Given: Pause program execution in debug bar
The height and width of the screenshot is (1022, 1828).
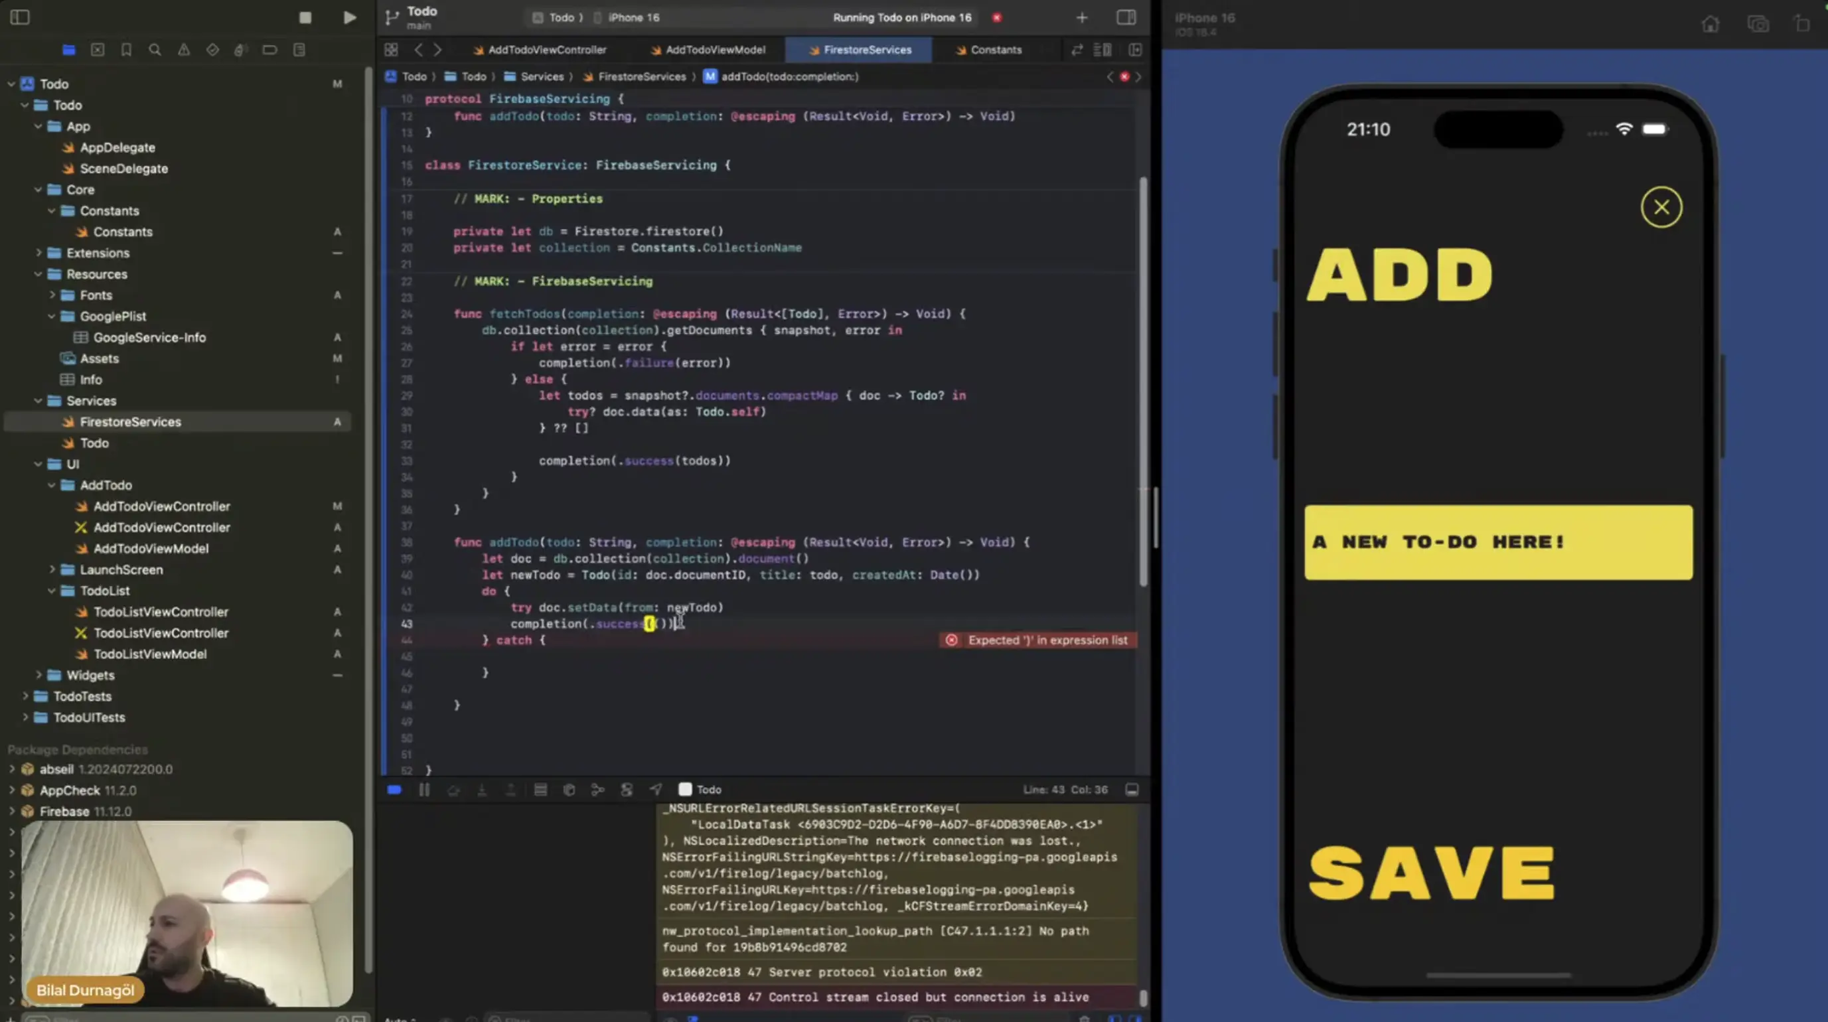Looking at the screenshot, I should point(424,789).
